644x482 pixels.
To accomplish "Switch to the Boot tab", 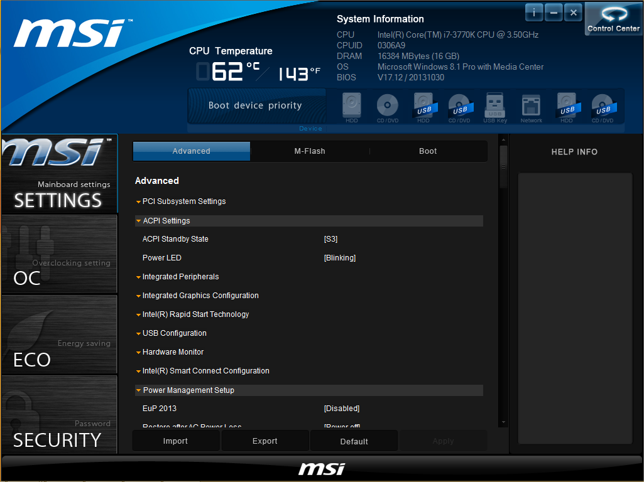I will (428, 151).
